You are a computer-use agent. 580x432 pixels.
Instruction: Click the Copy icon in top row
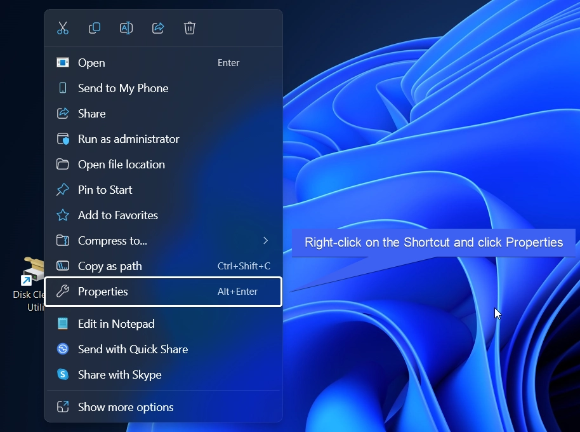click(95, 28)
